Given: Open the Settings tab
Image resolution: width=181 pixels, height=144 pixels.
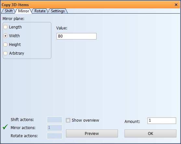Looking at the screenshot, I should click(58, 11).
